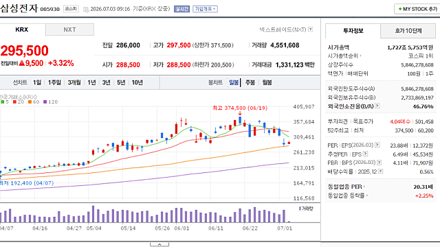Click help icon beside 배당수익률 2025.12
This screenshot has width=440, height=247.
(380, 171)
